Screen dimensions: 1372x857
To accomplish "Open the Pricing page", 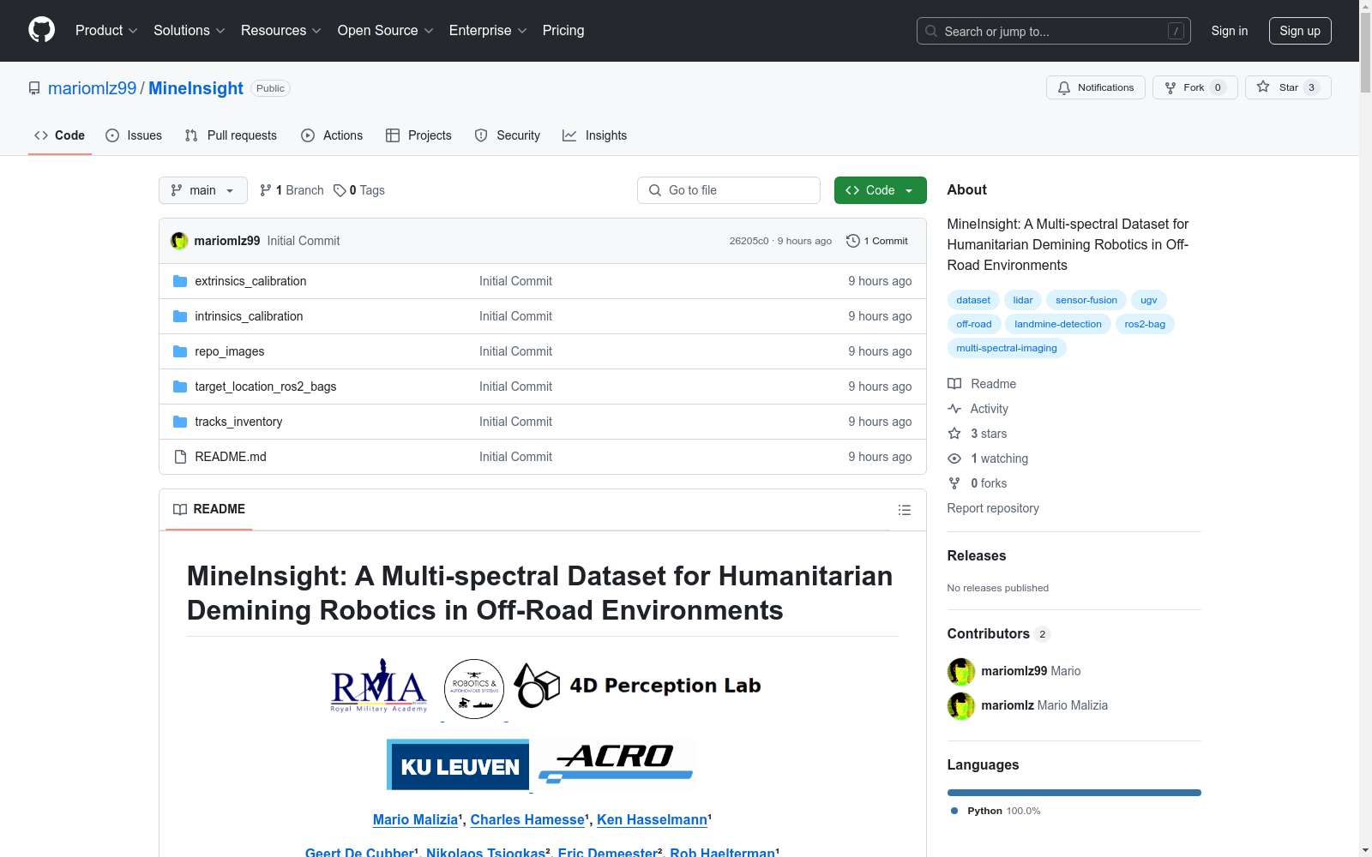I will [563, 31].
